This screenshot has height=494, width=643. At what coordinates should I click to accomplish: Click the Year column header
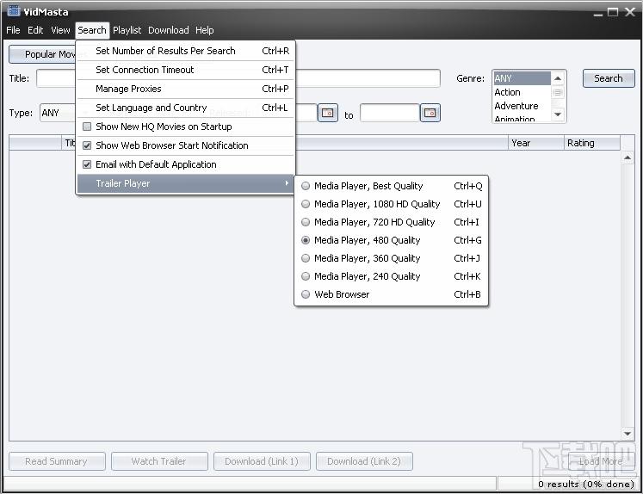click(536, 143)
